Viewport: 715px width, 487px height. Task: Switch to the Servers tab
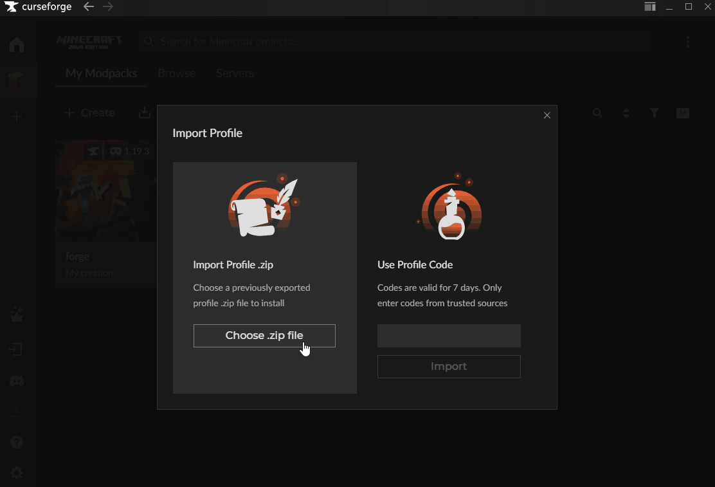tap(235, 73)
